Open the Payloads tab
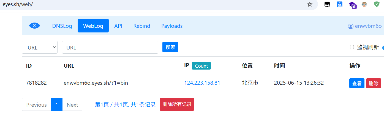The height and width of the screenshot is (124, 384). point(172,26)
